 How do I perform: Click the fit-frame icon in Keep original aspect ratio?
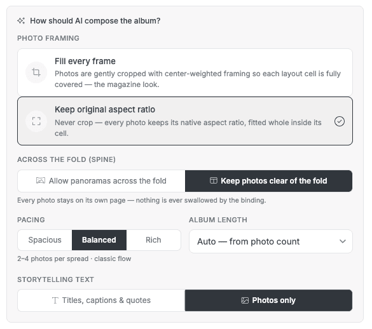36,121
